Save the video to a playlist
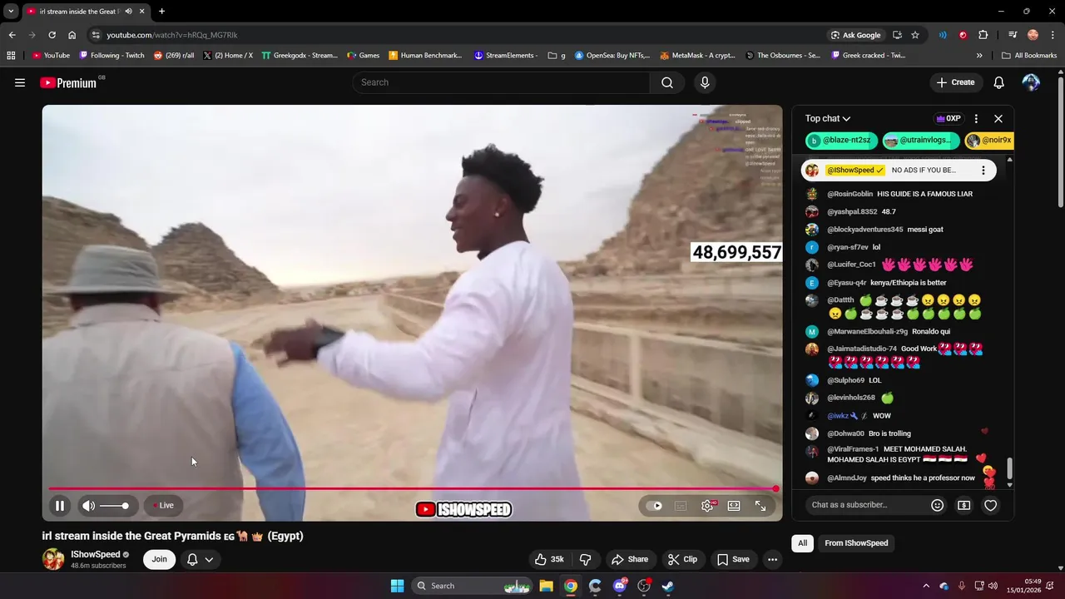Viewport: 1065px width, 599px height. [x=733, y=559]
